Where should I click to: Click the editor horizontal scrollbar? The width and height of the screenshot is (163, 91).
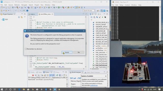(x=59, y=69)
